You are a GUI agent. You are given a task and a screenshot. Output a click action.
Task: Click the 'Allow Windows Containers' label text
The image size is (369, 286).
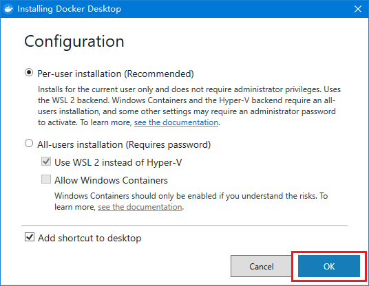point(111,180)
